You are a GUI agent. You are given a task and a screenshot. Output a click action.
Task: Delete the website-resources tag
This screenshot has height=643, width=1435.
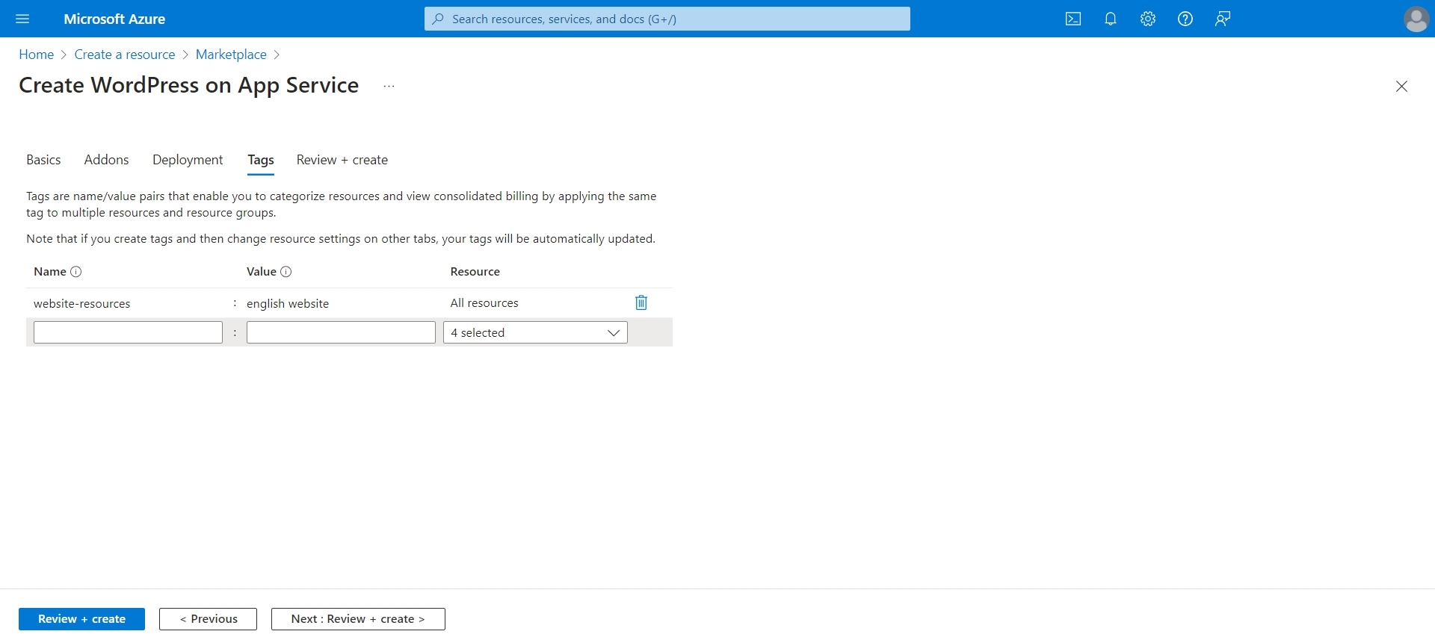pos(641,302)
